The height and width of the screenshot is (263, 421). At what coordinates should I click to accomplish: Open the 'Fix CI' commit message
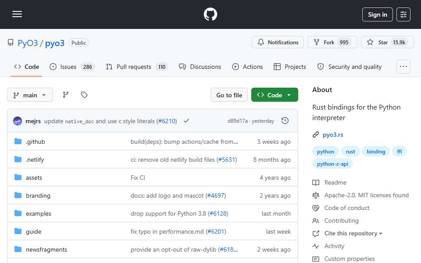coord(138,178)
